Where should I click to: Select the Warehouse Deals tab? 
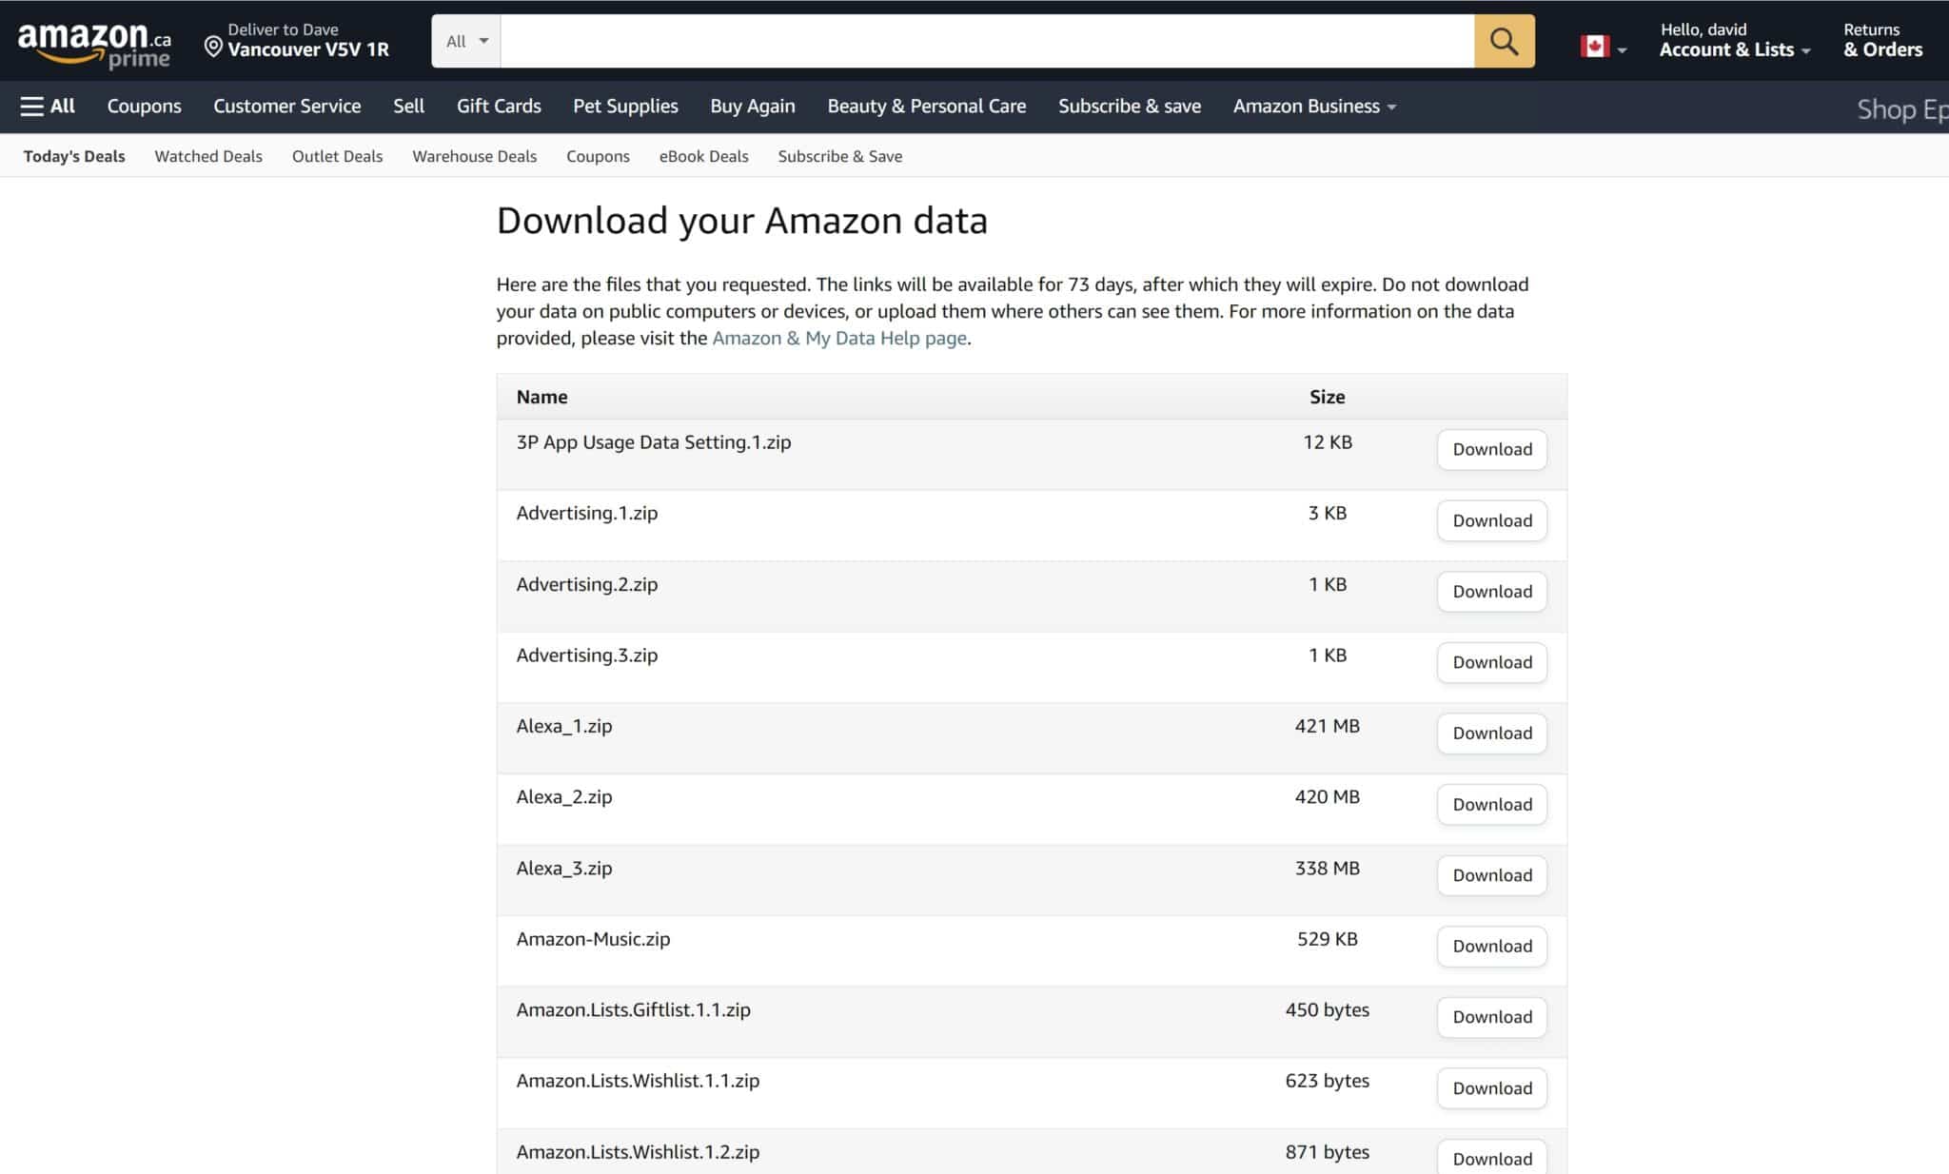click(474, 155)
